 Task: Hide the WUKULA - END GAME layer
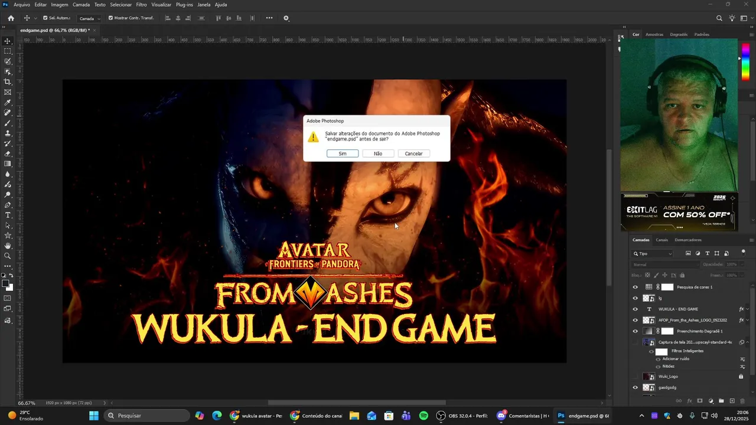pos(636,309)
